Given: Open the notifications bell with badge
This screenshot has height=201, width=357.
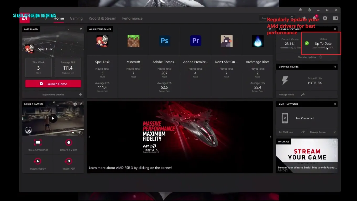Looking at the screenshot, I should tap(315, 18).
